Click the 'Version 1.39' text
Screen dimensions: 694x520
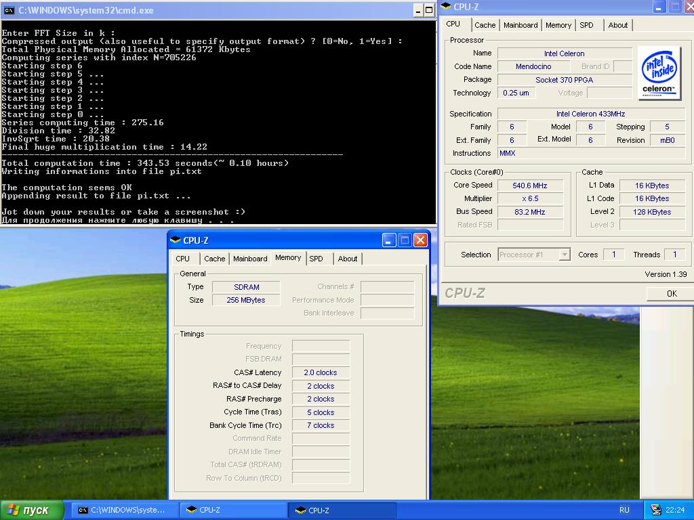[666, 274]
